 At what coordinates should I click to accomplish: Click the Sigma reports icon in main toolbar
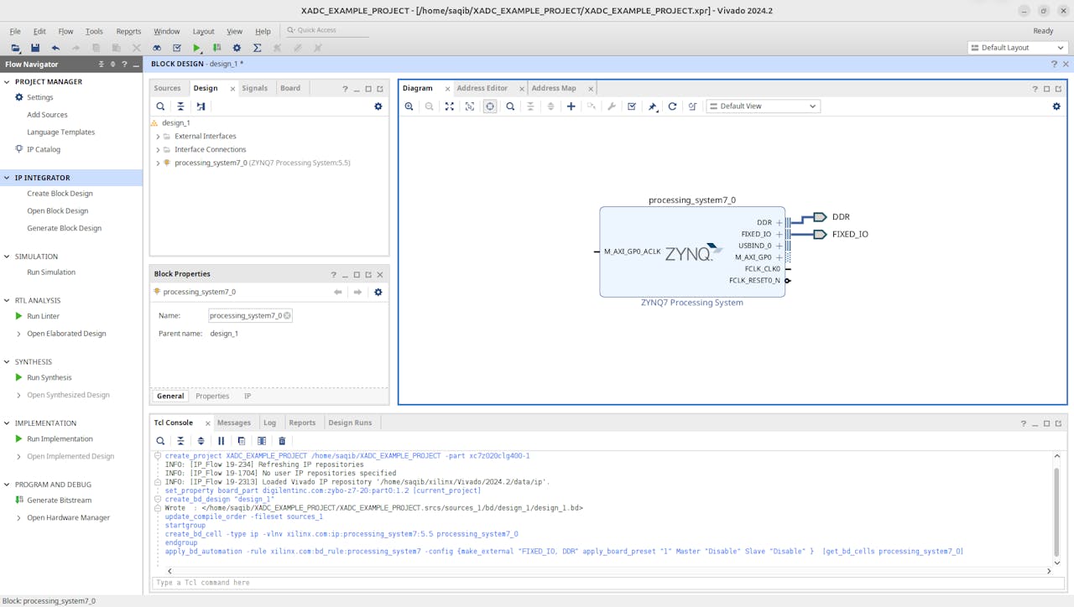(x=257, y=48)
